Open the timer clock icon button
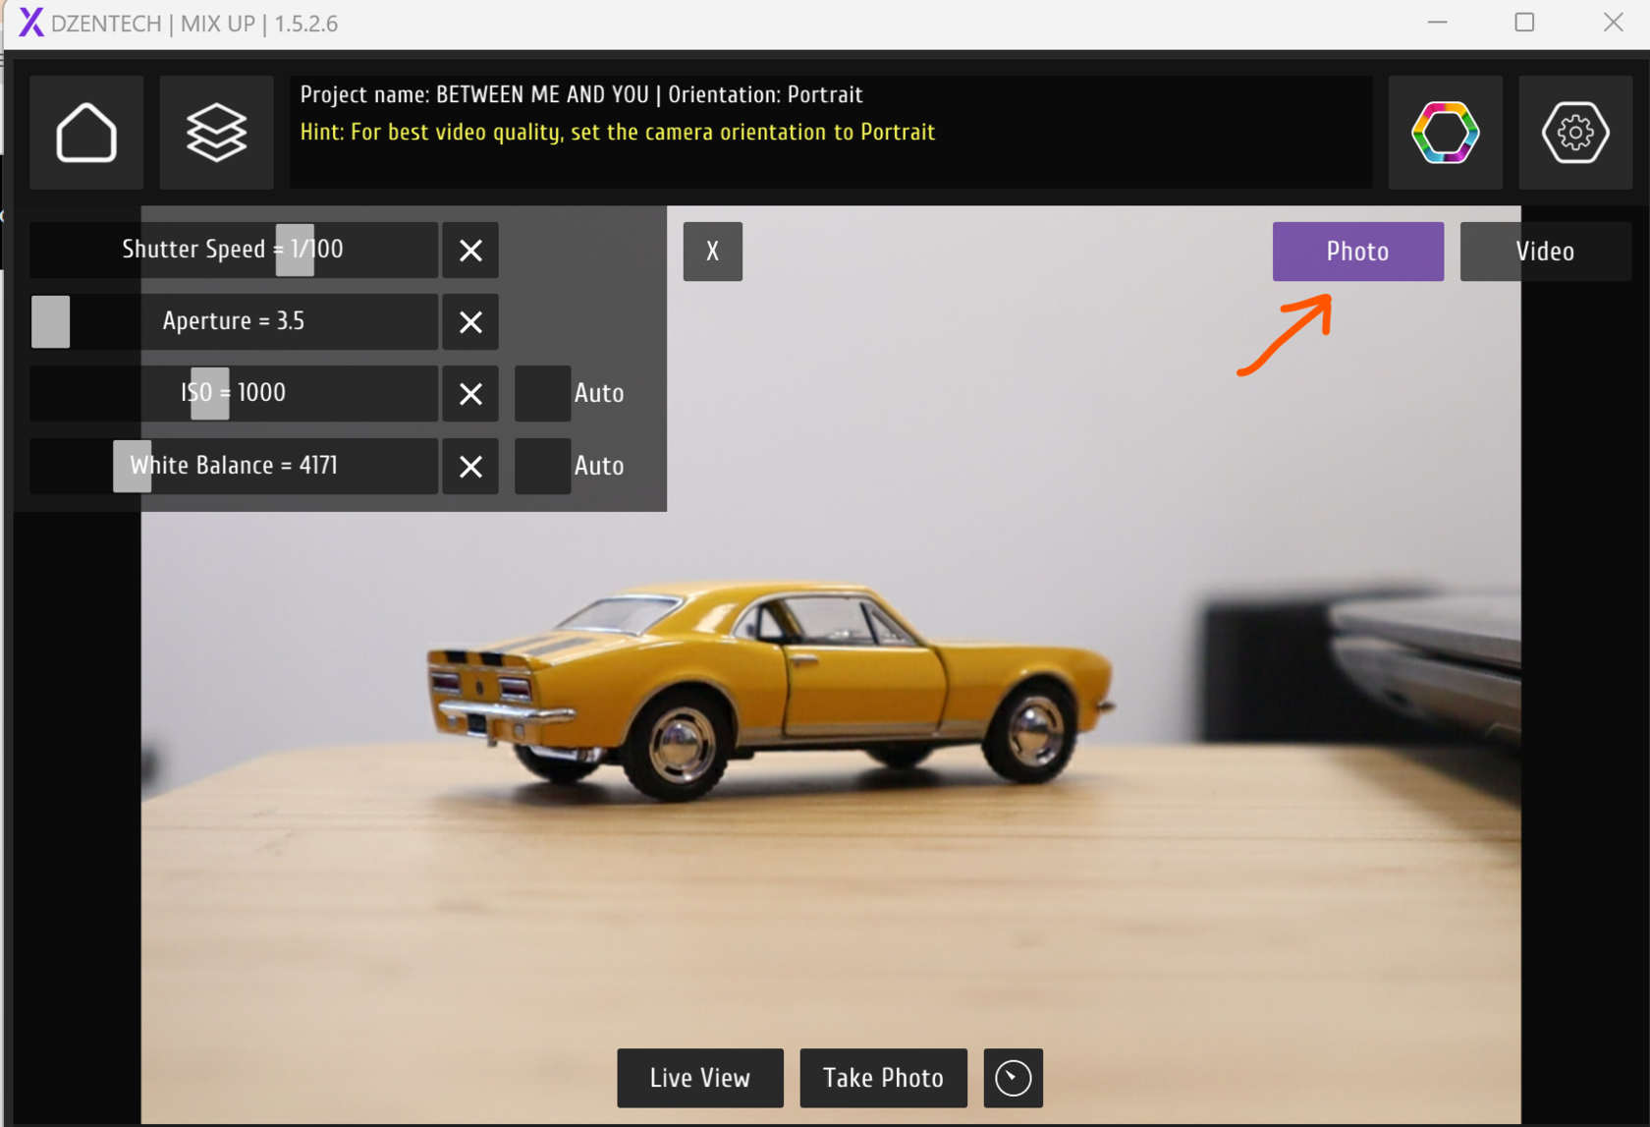Viewport: 1650px width, 1127px height. [1013, 1078]
